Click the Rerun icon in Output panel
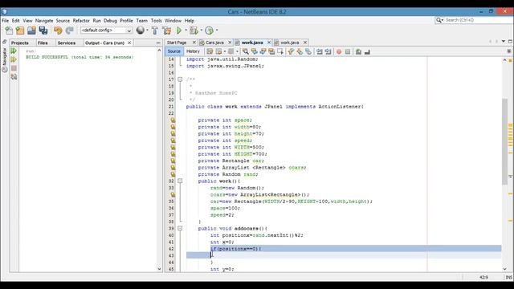Image resolution: width=514 pixels, height=289 pixels. click(x=14, y=51)
